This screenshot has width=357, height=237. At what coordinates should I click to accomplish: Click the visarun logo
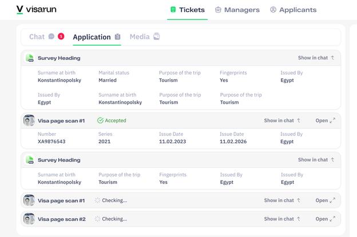point(37,10)
